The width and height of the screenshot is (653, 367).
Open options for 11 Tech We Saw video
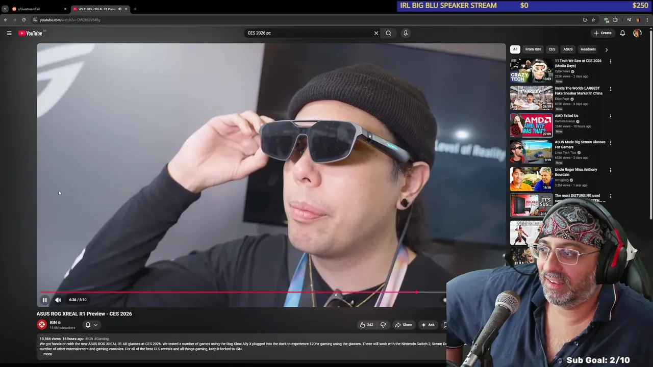point(610,61)
